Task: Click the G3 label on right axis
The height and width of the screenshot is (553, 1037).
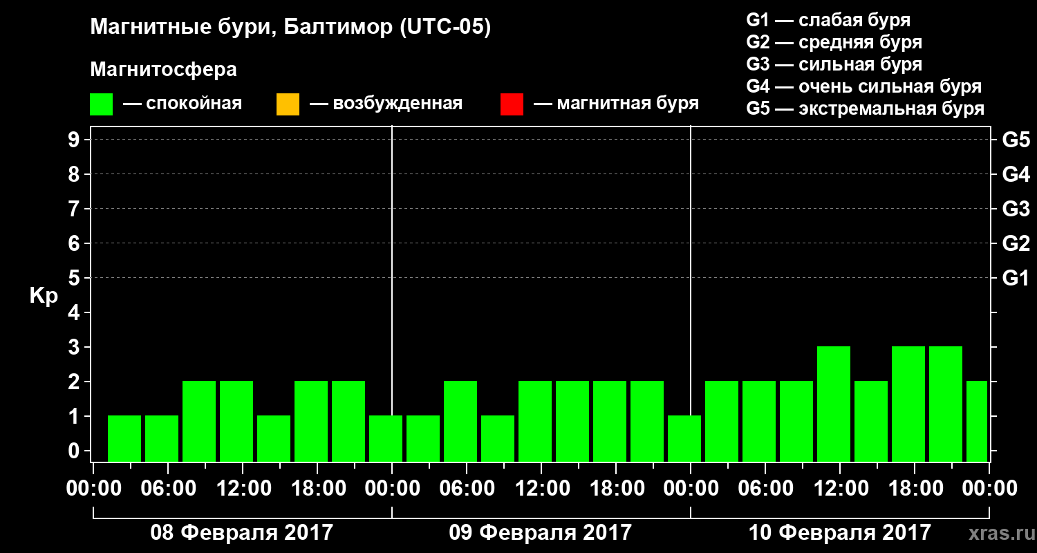Action: [x=1016, y=209]
